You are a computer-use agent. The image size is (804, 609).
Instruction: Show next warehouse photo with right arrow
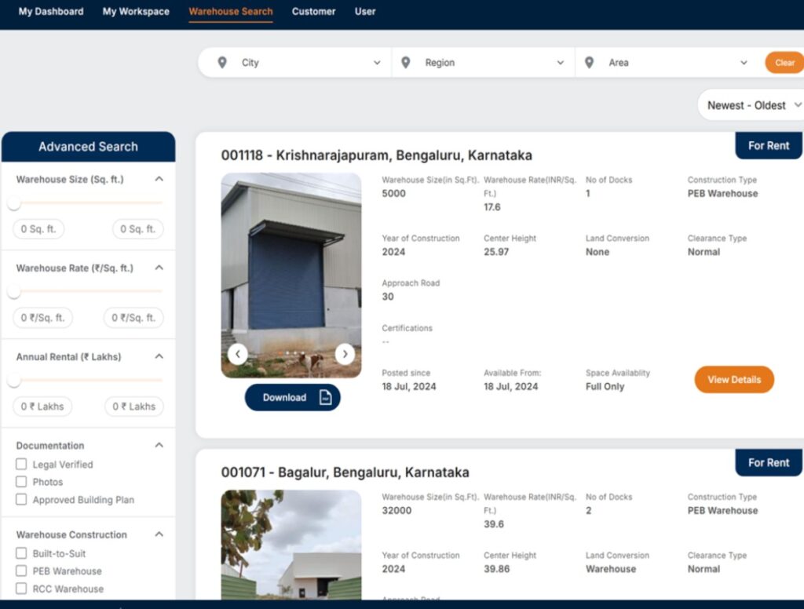pyautogui.click(x=345, y=355)
